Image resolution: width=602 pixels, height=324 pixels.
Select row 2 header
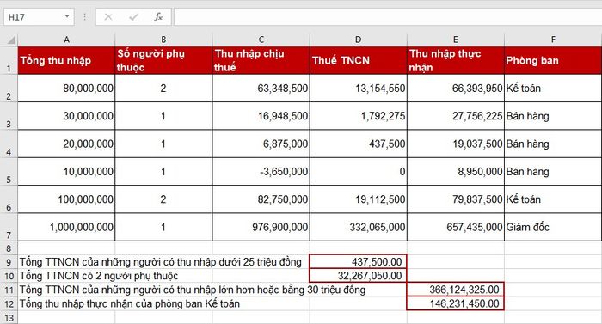point(9,89)
